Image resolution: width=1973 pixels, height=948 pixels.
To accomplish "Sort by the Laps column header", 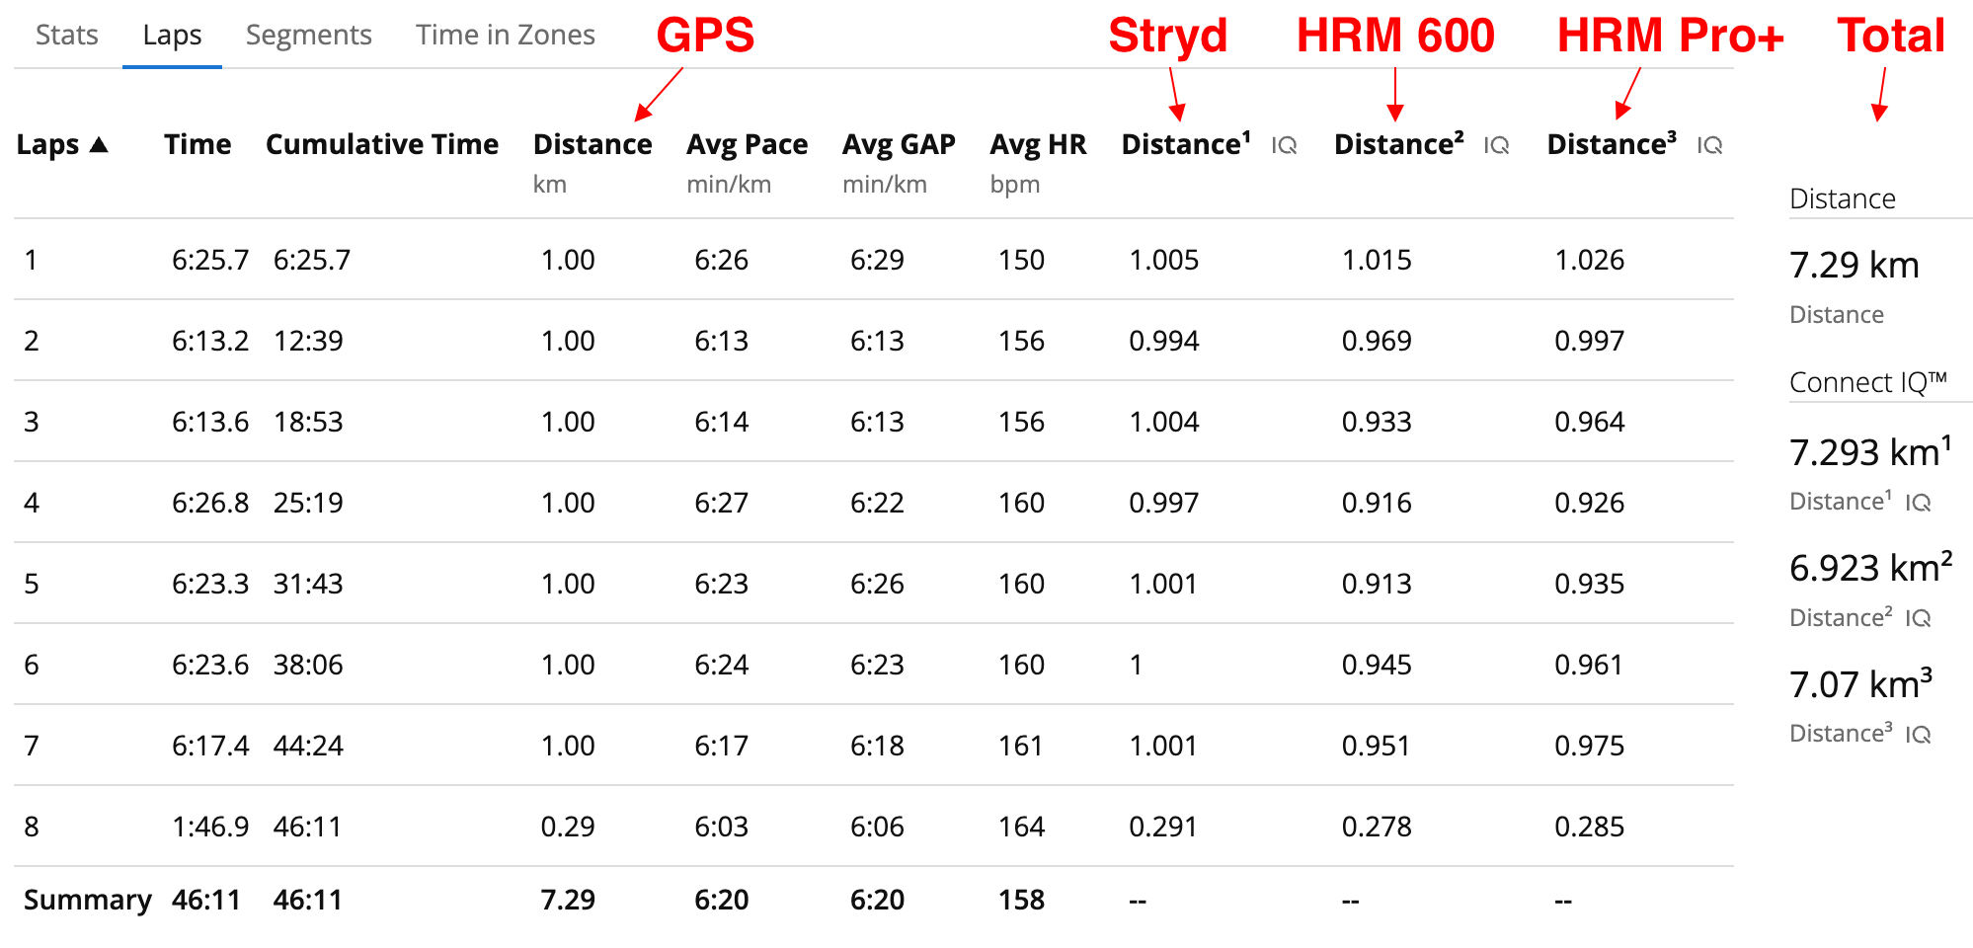I will pos(47,144).
